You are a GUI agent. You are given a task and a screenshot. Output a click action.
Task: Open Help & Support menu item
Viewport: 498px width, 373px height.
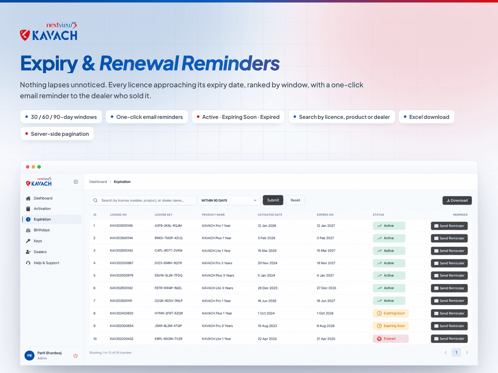pyautogui.click(x=52, y=263)
